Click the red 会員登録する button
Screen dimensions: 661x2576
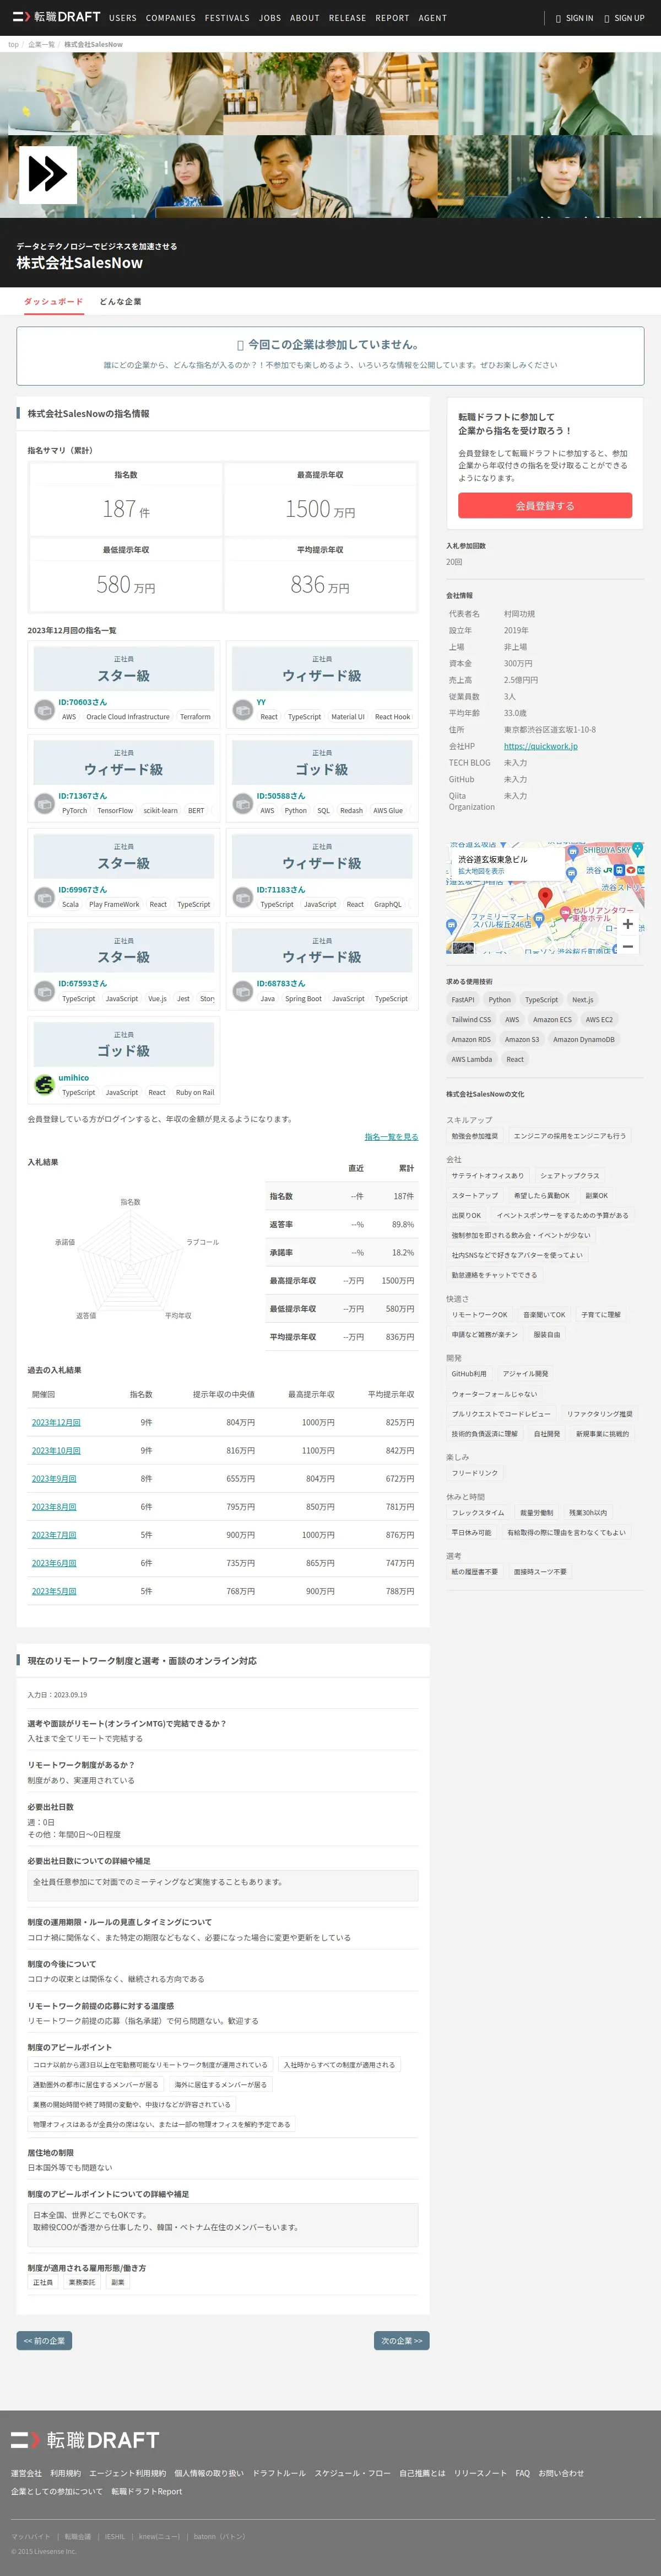click(x=545, y=506)
